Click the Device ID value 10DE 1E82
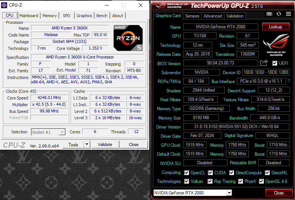 (266, 72)
